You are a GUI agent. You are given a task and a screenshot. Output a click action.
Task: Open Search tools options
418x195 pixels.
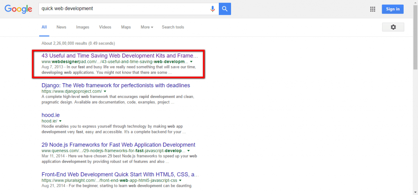click(173, 27)
